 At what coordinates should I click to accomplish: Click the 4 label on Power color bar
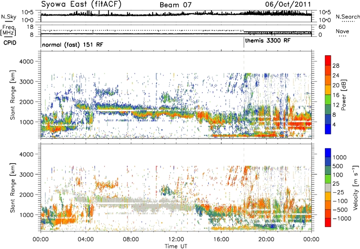(x=334, y=125)
